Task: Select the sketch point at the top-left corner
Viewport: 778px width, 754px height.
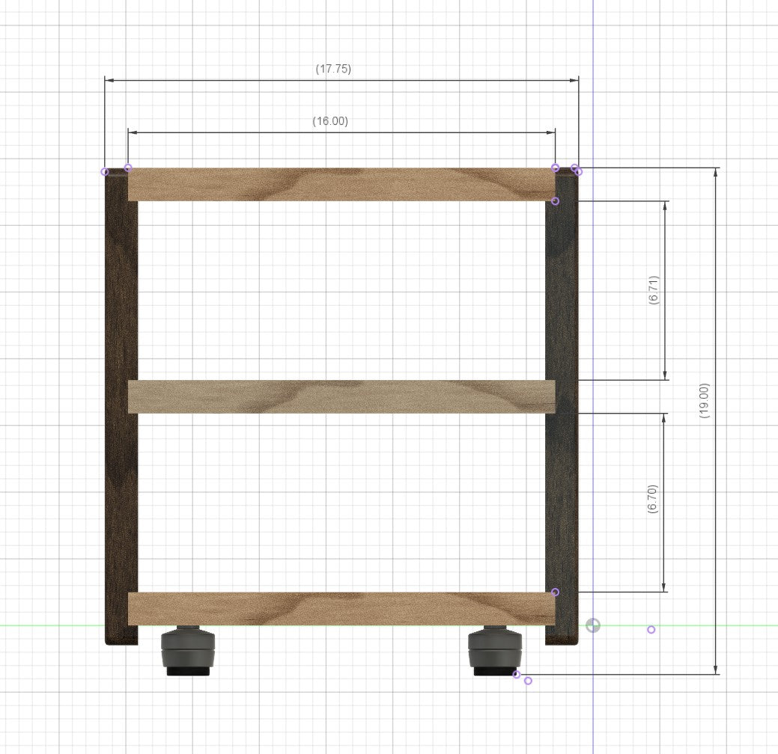Action: [x=105, y=170]
